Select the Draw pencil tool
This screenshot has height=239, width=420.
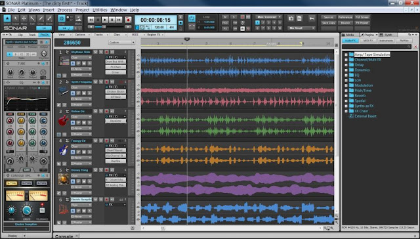[x=41, y=19]
